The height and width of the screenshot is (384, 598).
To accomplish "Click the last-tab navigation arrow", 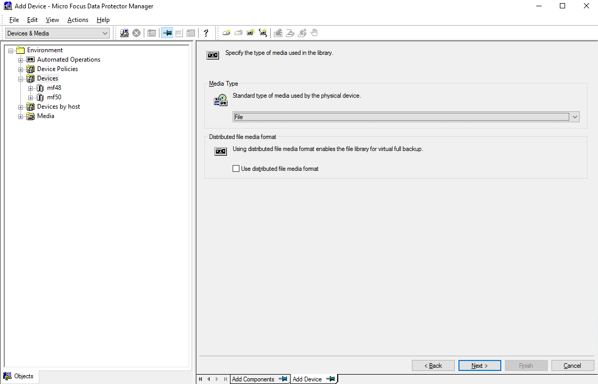I will (225, 379).
